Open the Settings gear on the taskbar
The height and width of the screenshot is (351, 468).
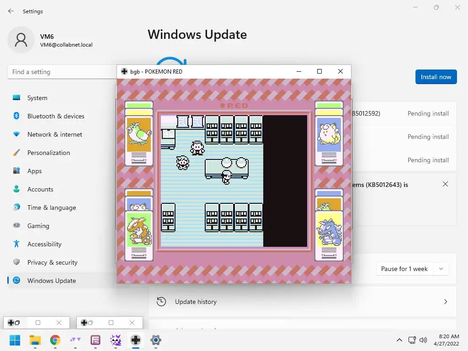pyautogui.click(x=156, y=340)
